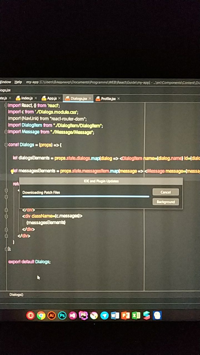The image size is (200, 355).
Task: Click the Profile.jsx tab file icon
Action: tap(97, 98)
